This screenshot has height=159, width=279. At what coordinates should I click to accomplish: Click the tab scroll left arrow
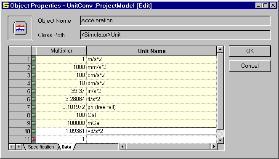click(x=12, y=147)
